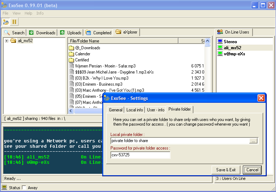Click the Downloads tab green arrow icon

coord(31,32)
